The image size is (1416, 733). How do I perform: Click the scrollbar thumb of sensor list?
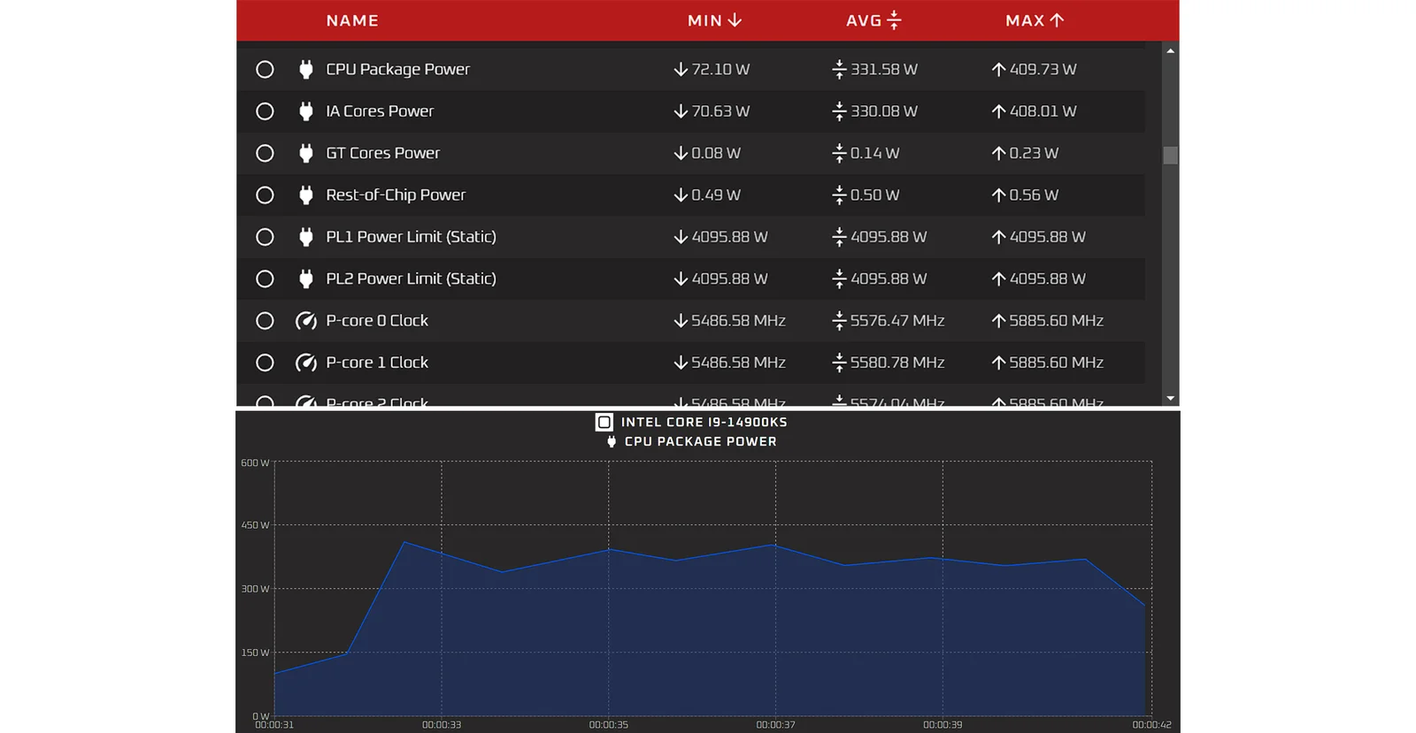[1171, 156]
